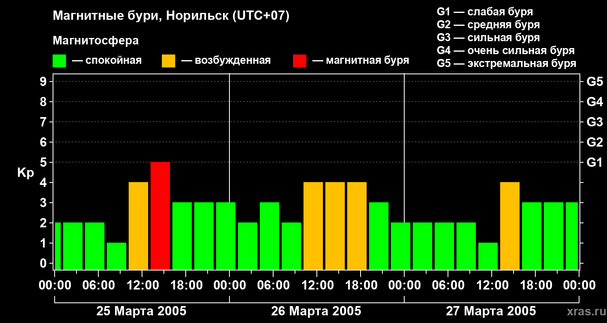Click the orange 'возбужденная' legend swatch
This screenshot has width=607, height=323.
coord(168,61)
